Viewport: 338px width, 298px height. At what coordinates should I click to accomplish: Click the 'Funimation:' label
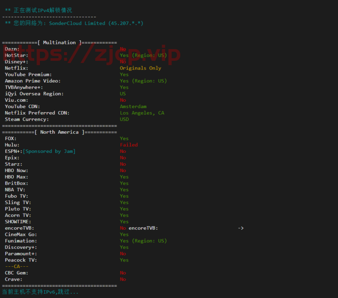(21, 241)
